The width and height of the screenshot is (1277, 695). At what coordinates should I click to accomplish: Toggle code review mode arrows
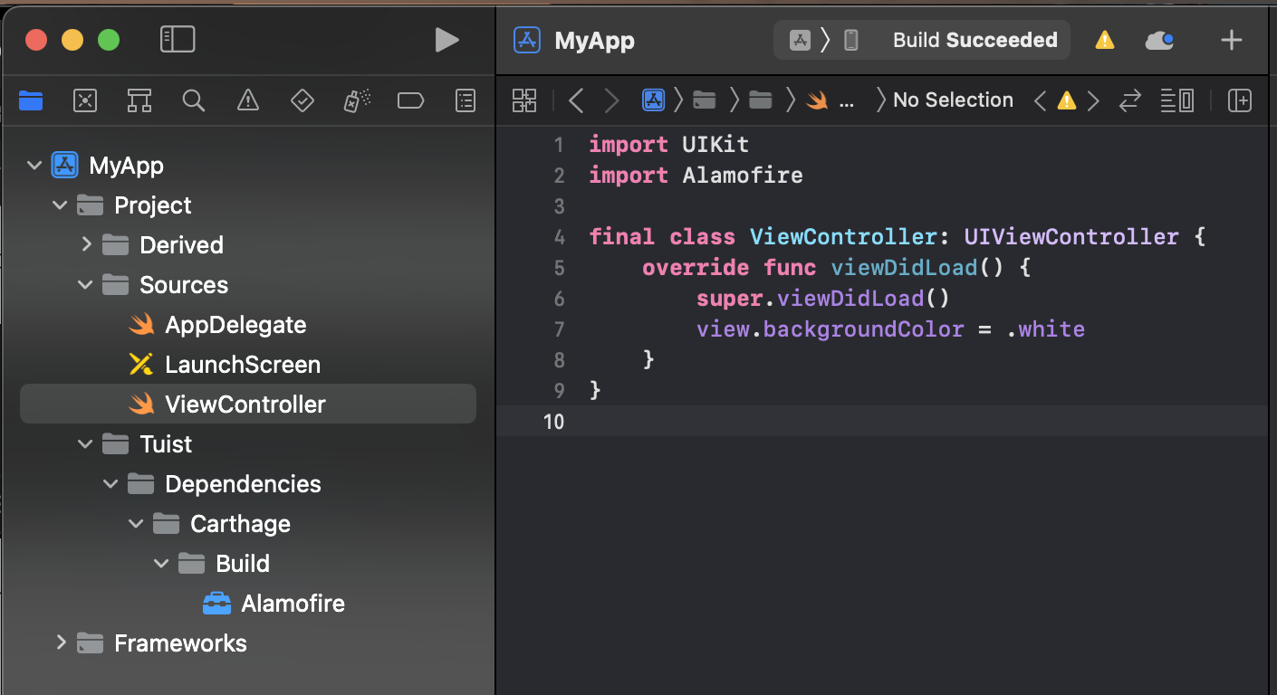[1129, 100]
